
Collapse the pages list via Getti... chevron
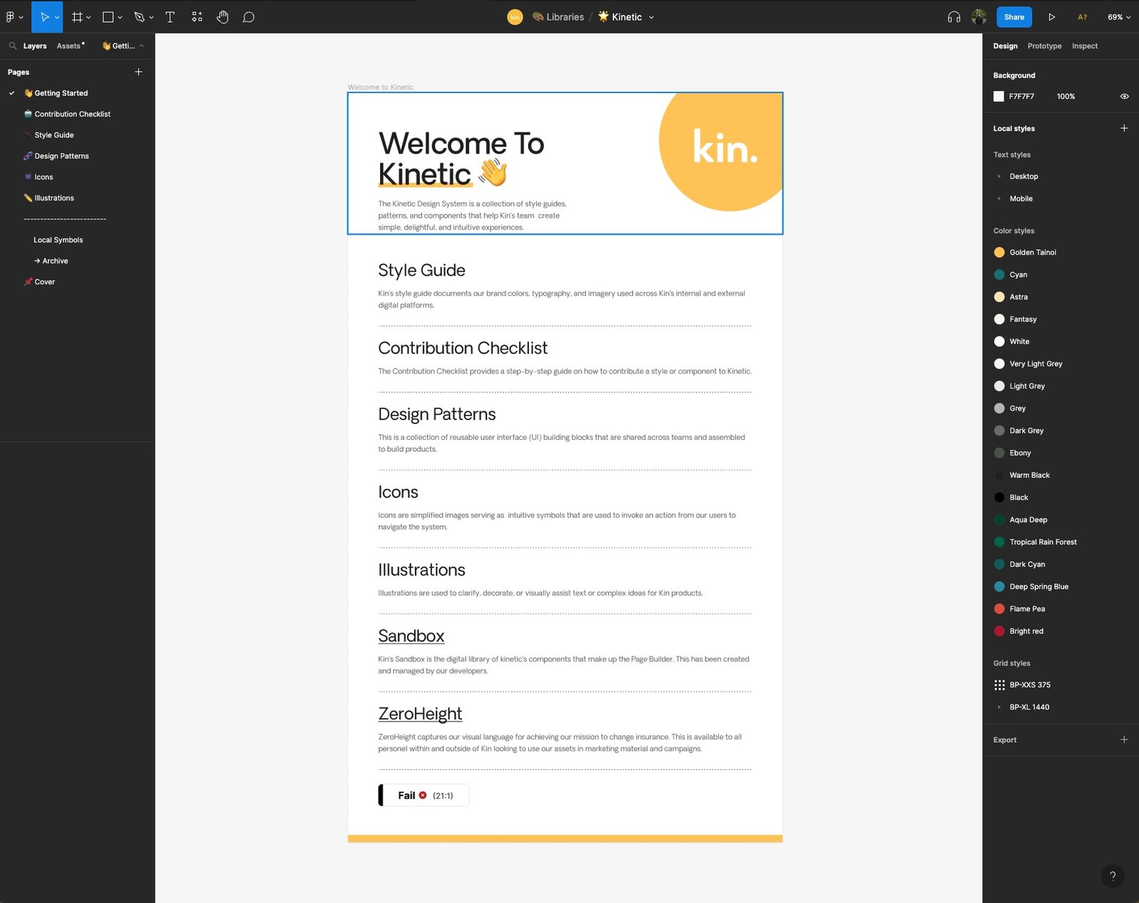pos(142,46)
